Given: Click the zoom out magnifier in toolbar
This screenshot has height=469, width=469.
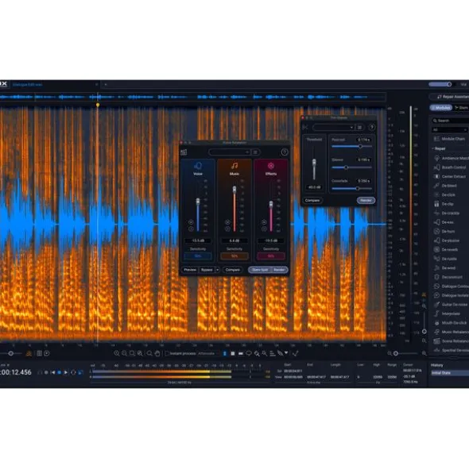Looking at the screenshot, I should pos(124,354).
